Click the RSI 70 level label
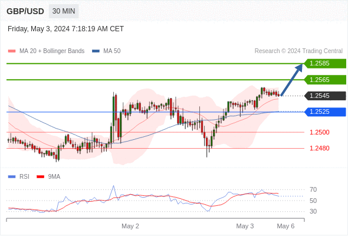348x236 pixels. point(313,189)
